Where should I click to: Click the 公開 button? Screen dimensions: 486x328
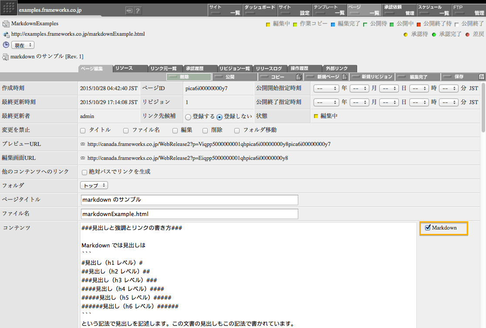pyautogui.click(x=235, y=77)
